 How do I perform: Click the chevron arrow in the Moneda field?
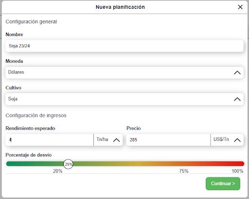[x=237, y=73]
